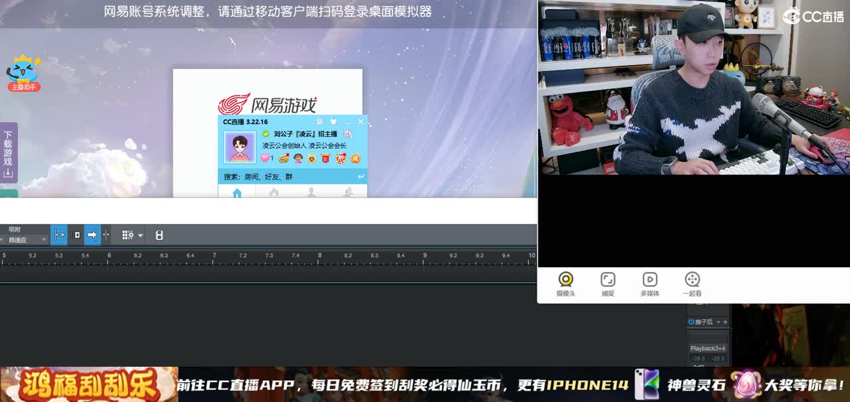850x402 pixels.
Task: Click bar 6 on the timeline ruler
Action: (x=109, y=255)
